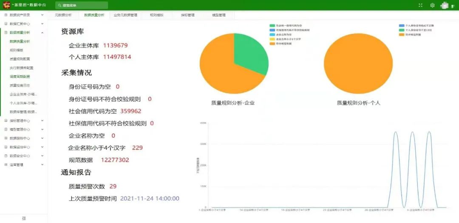Focus the 搜索菜单 search field

point(81,5)
